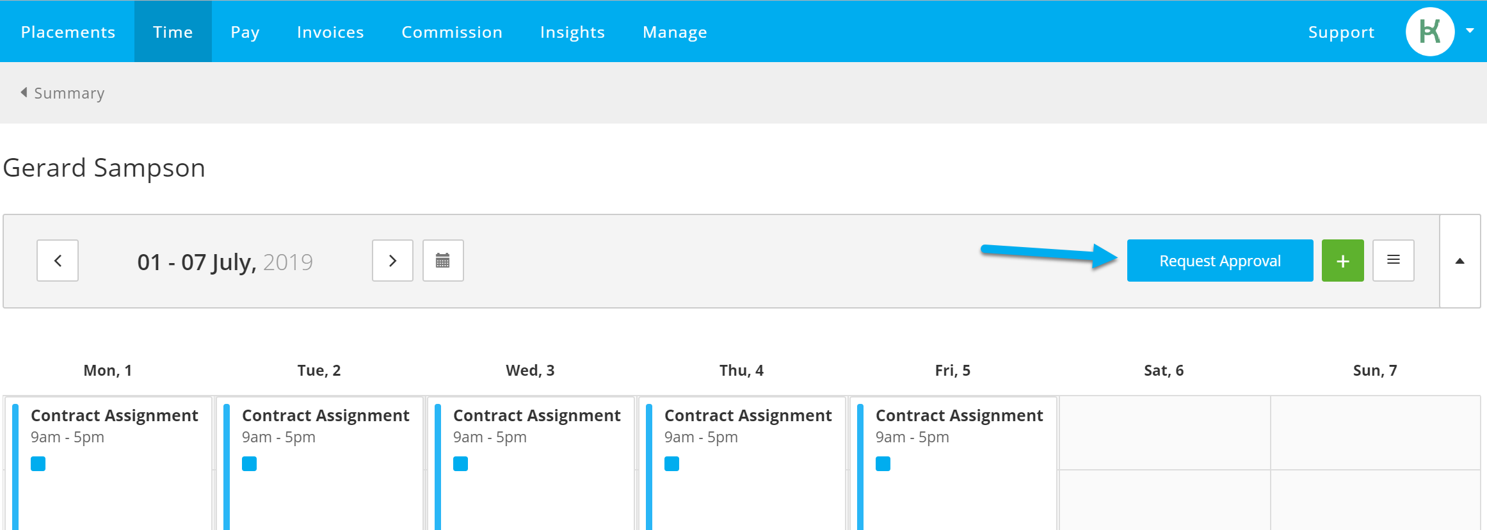Select Tuesday's Contract Assignment entry
Image resolution: width=1487 pixels, height=530 pixels.
(x=319, y=463)
